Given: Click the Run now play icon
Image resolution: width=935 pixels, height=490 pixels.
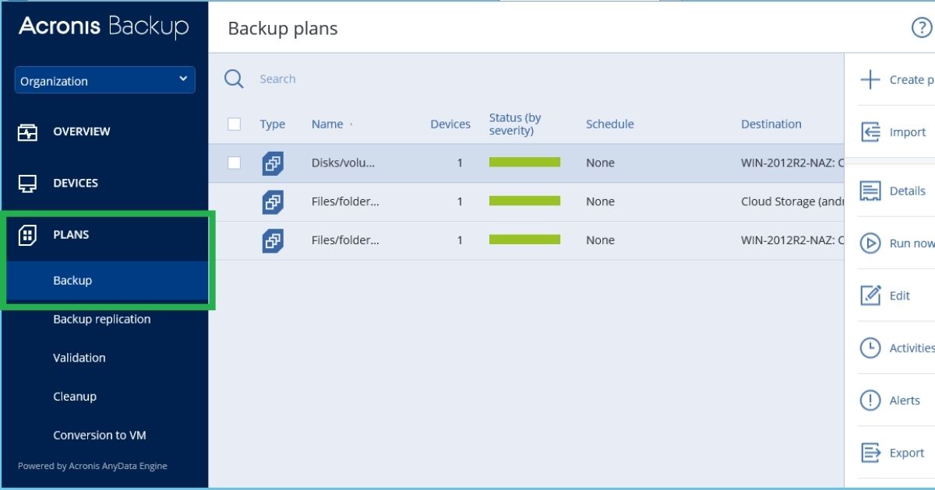Looking at the screenshot, I should click(x=870, y=243).
